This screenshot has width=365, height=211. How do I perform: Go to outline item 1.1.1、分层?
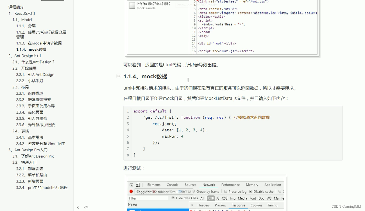[x=26, y=26]
